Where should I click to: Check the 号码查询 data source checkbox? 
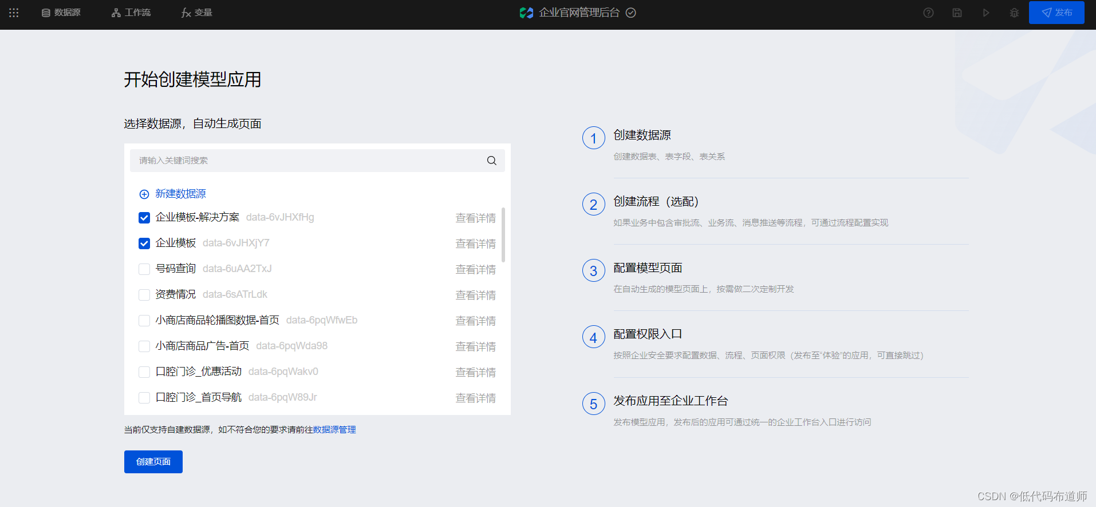144,269
